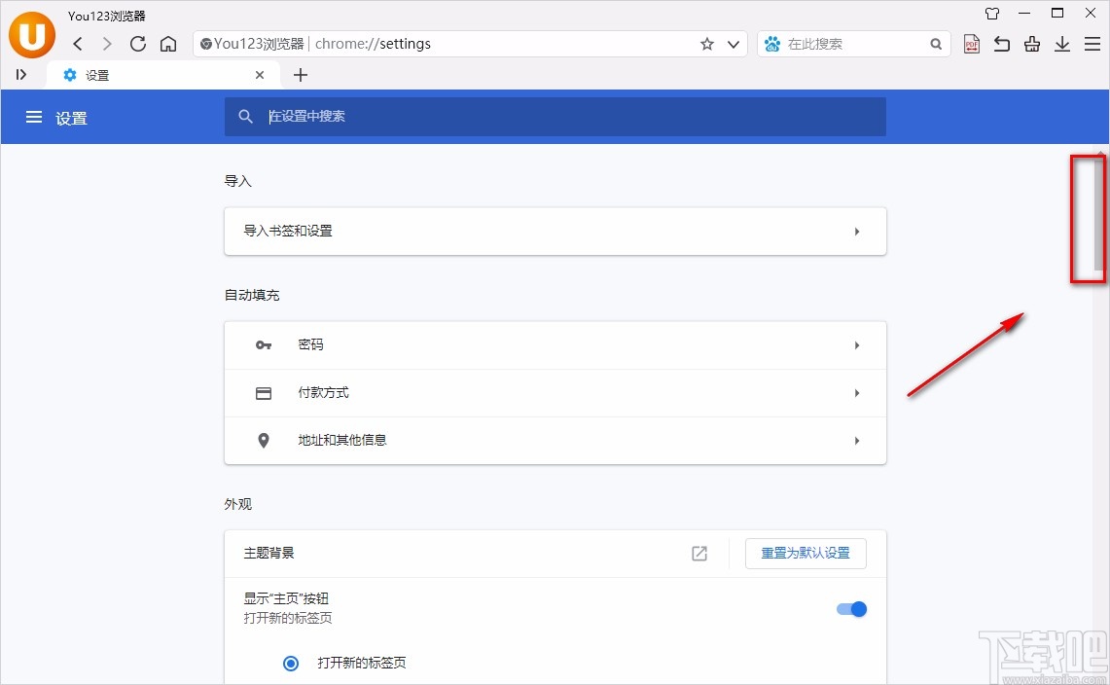This screenshot has height=685, width=1110.
Task: Toggle the 显示"主页"按钮 switch
Action: point(850,608)
